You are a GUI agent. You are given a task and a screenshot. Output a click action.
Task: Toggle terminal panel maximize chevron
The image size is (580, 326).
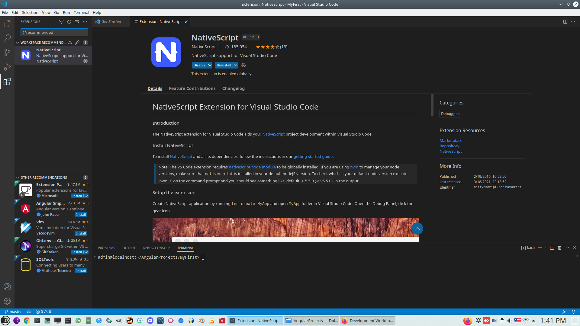(x=568, y=248)
